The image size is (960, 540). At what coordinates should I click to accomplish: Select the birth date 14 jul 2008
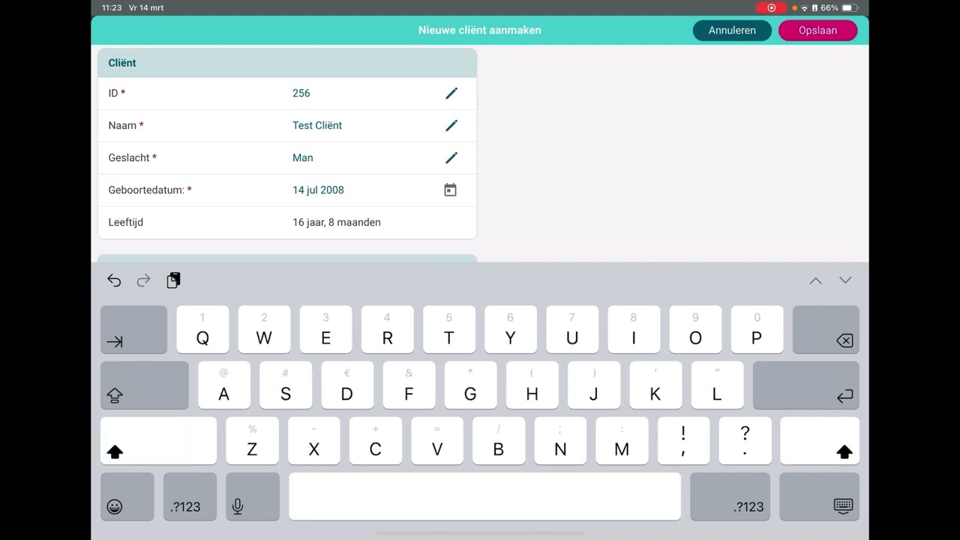(318, 190)
